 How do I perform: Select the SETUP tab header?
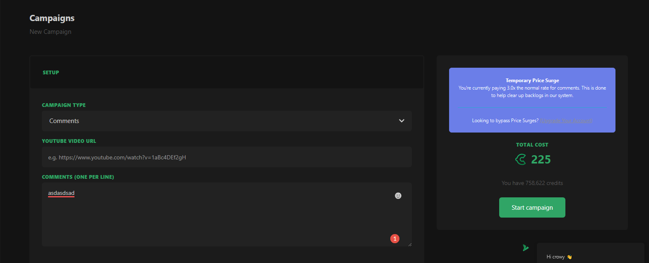click(x=51, y=73)
